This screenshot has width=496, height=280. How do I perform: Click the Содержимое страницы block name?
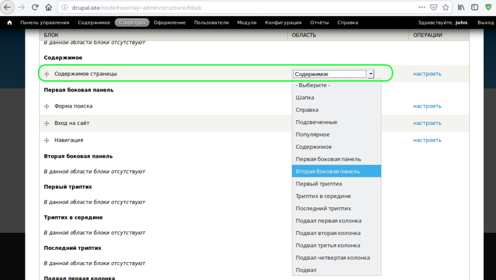tap(86, 74)
